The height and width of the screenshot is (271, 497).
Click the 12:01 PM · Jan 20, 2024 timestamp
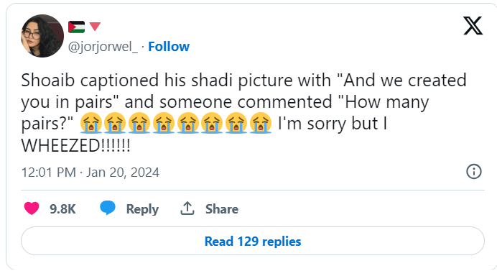(x=90, y=173)
